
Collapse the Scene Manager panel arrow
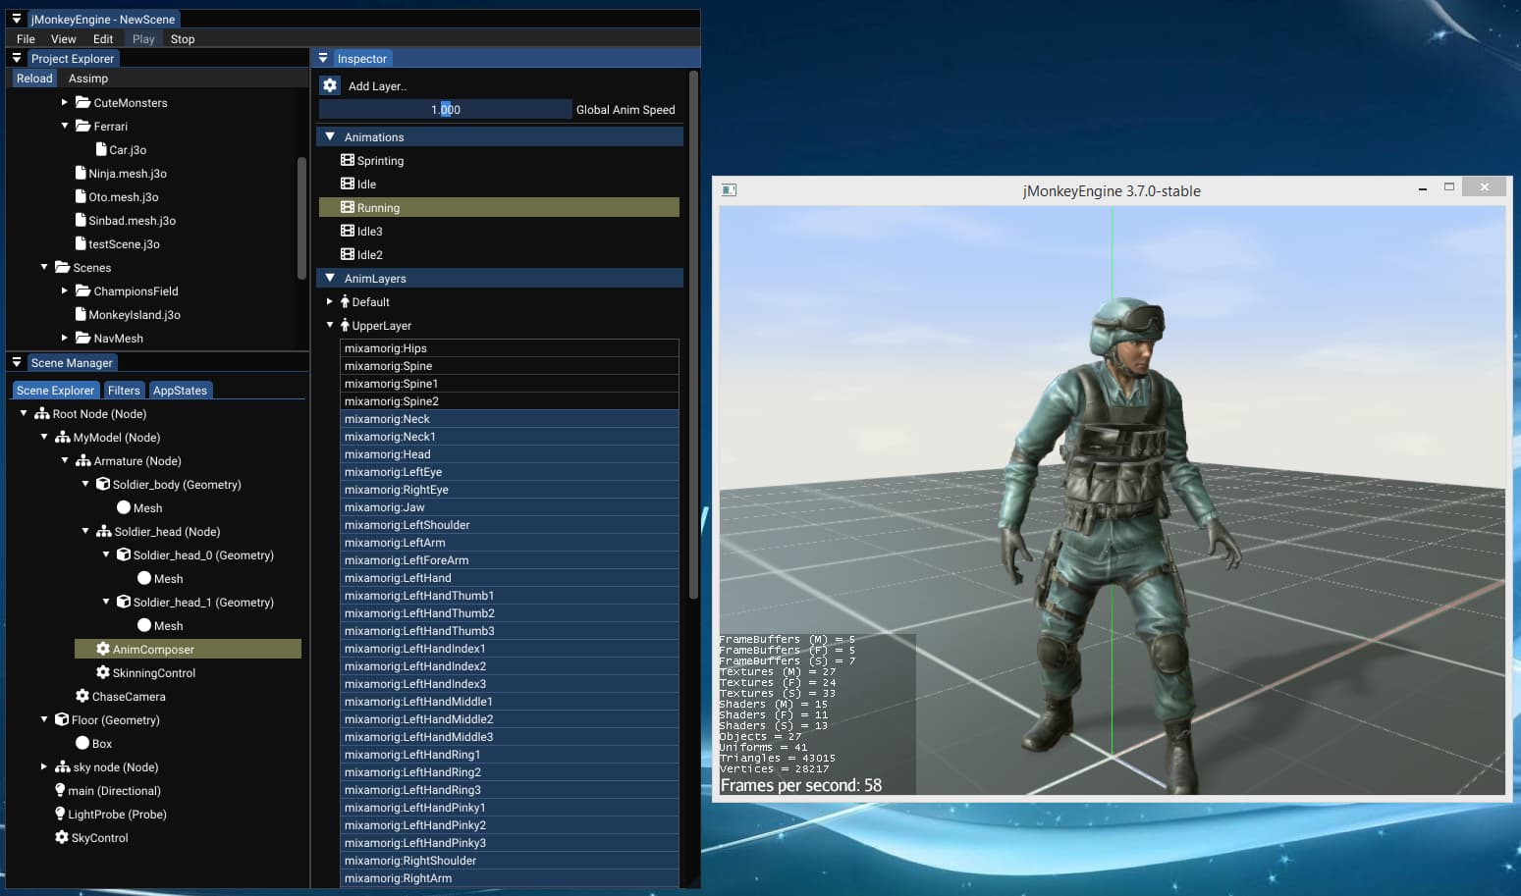pos(17,362)
